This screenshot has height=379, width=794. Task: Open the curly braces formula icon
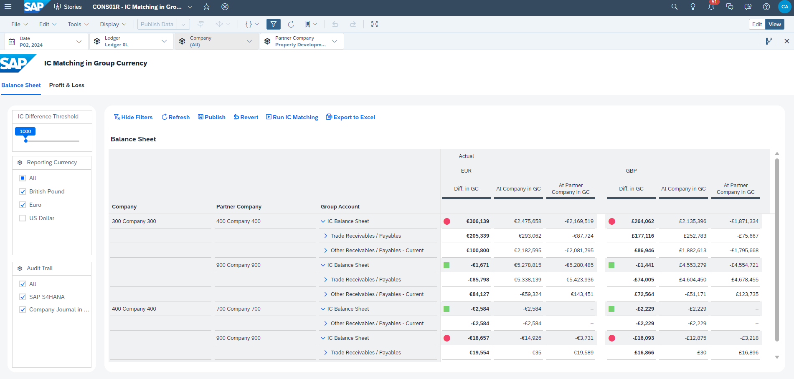(249, 24)
